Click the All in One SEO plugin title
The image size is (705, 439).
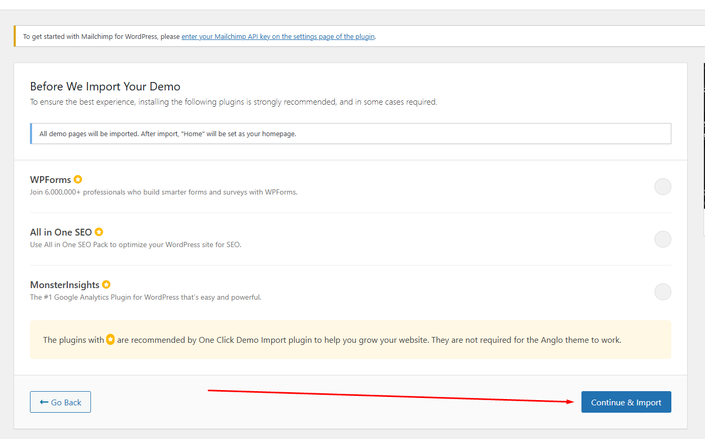tap(61, 232)
